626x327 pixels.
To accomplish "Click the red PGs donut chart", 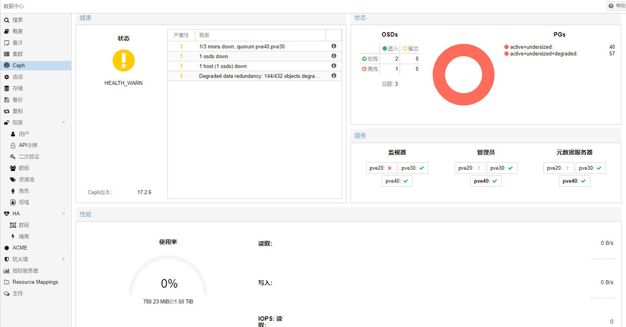I will click(463, 75).
